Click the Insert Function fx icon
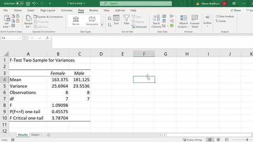 [x=47, y=38]
